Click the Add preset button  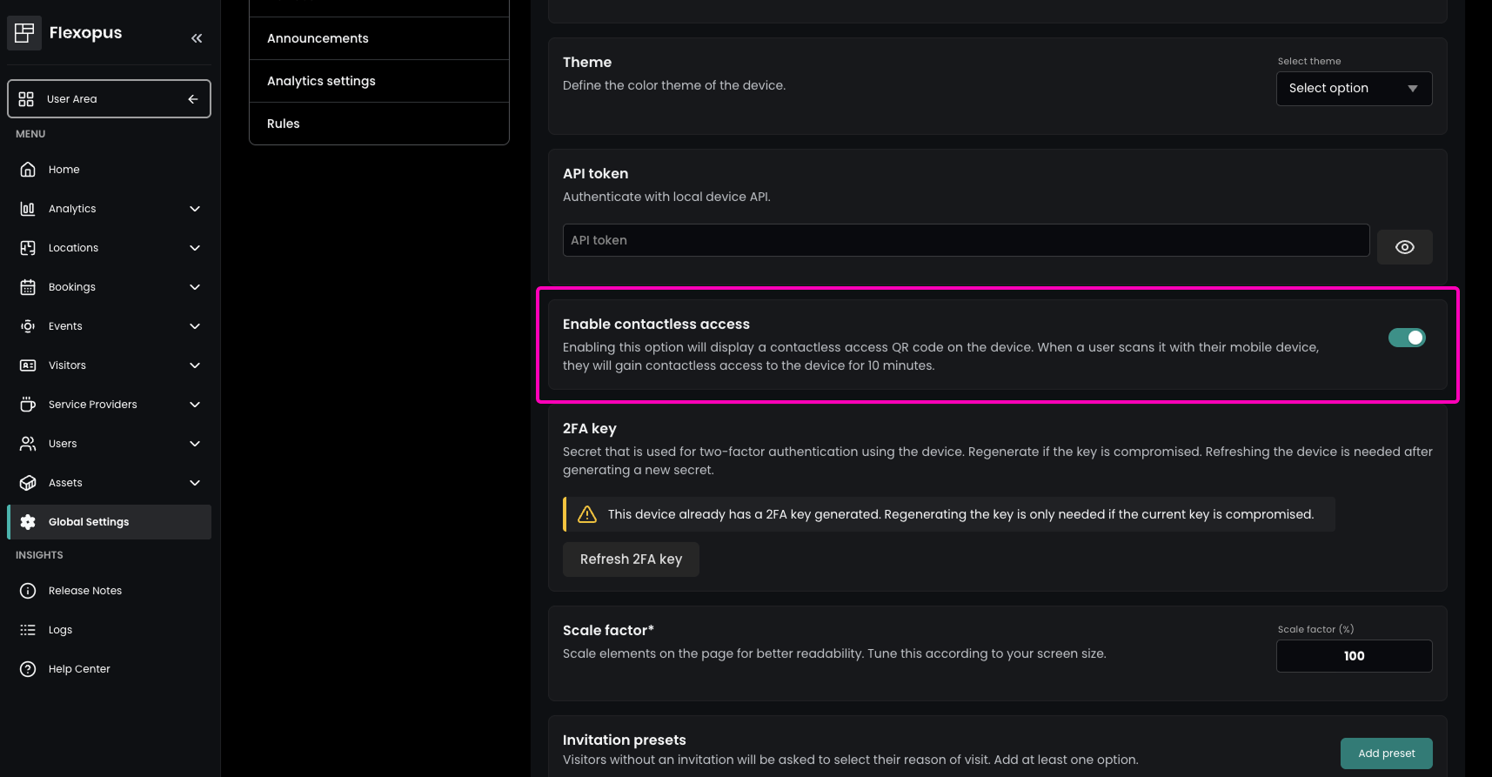pos(1386,754)
